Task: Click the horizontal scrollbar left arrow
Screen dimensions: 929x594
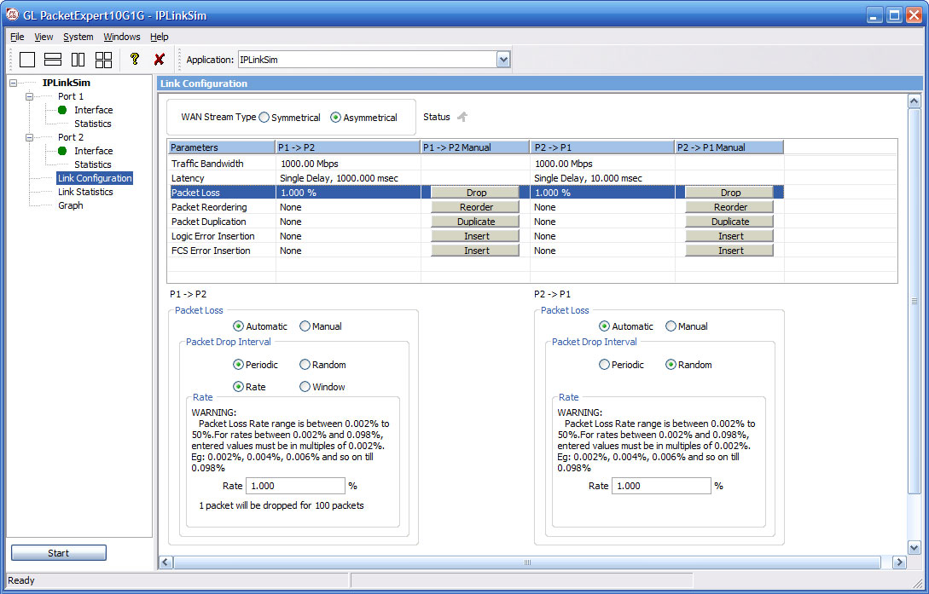Action: pyautogui.click(x=165, y=562)
